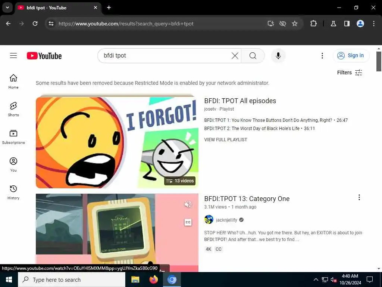Screen dimensions: 382x287
Task: Open the Chrome profile avatar
Action: tap(360, 24)
